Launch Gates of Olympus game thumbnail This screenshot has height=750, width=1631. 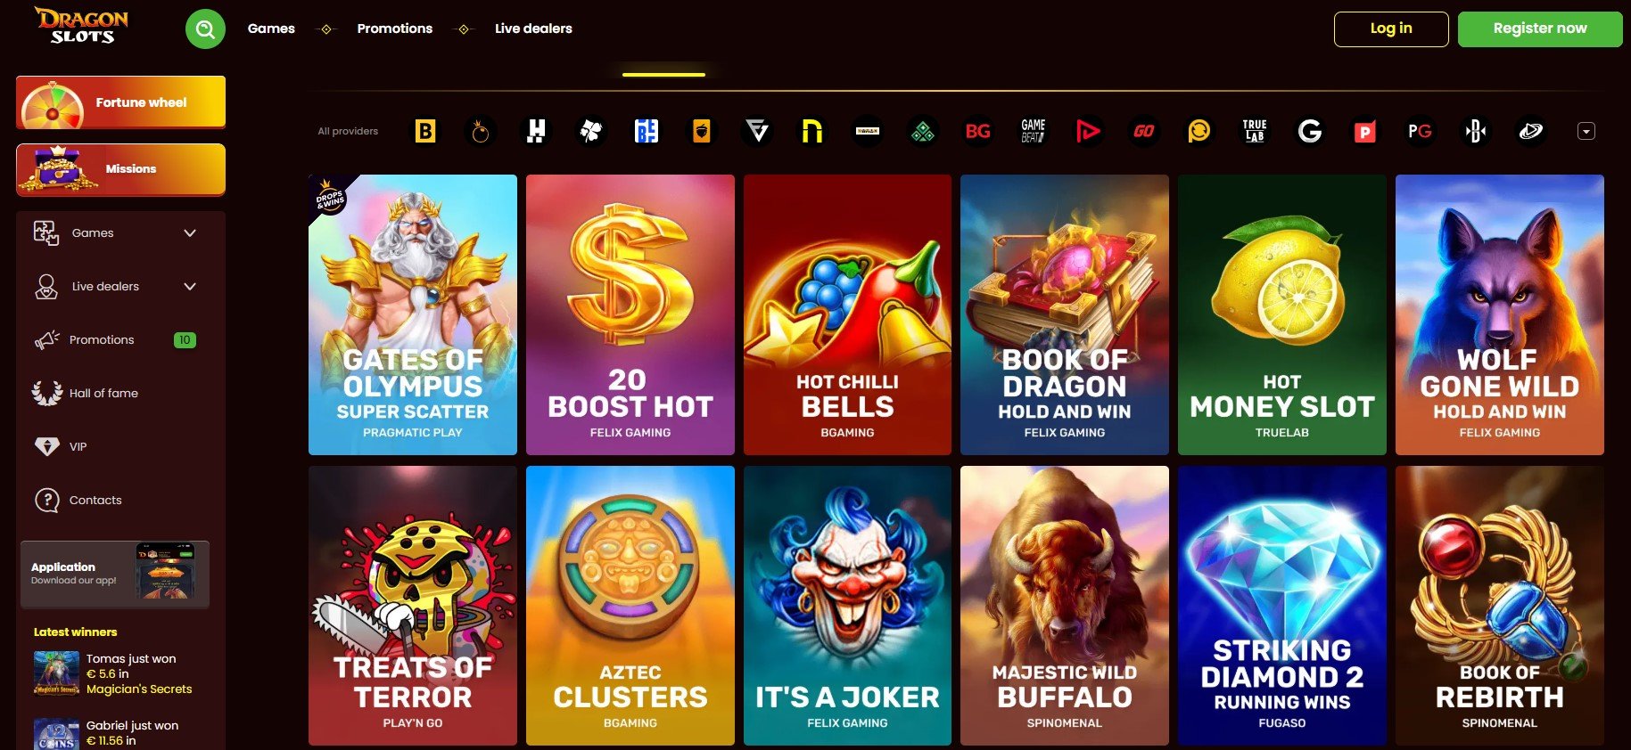pyautogui.click(x=413, y=314)
